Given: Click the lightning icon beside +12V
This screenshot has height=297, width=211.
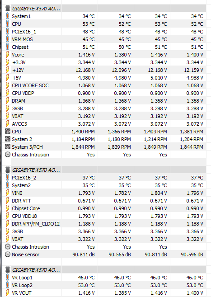Looking at the screenshot, I should 7,70.
